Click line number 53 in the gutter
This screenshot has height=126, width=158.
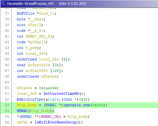click(x=7, y=105)
